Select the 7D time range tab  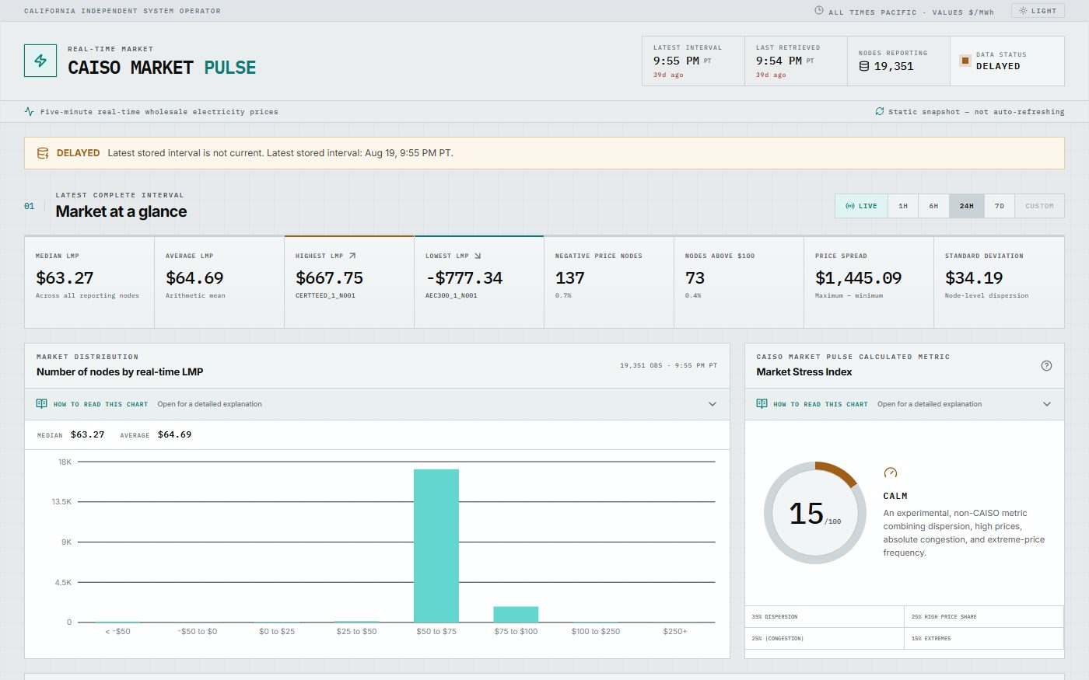1000,206
